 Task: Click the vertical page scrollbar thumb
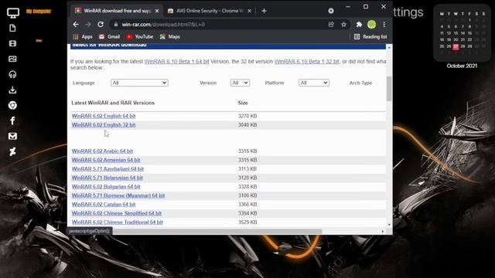coord(389,89)
